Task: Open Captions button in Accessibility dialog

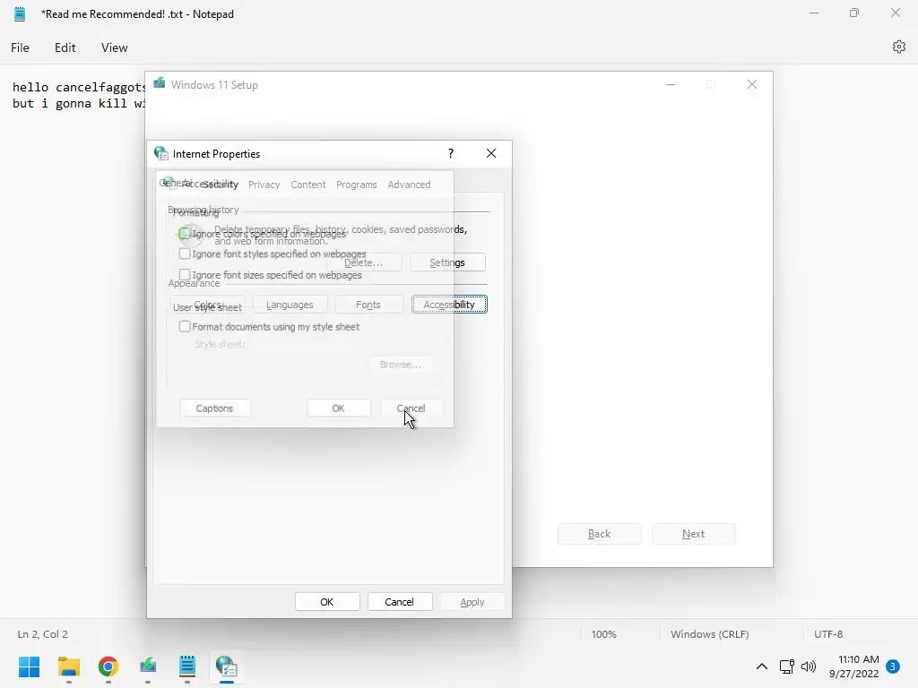Action: (x=214, y=408)
